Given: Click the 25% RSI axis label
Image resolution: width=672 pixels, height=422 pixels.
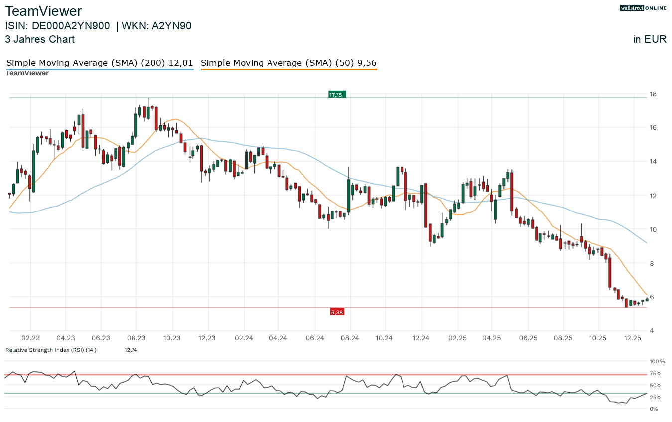Looking at the screenshot, I should (655, 397).
